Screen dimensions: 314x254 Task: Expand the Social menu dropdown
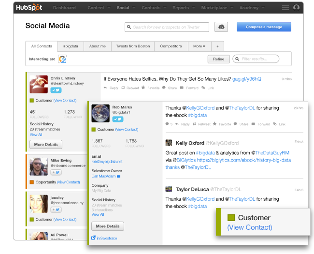pyautogui.click(x=133, y=8)
